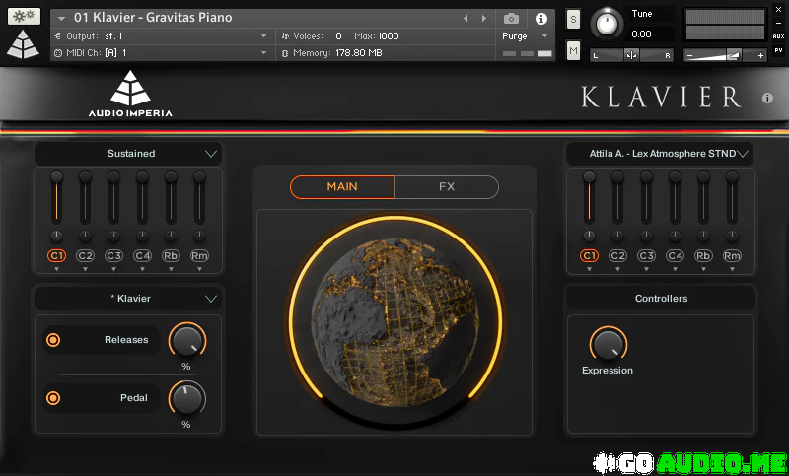This screenshot has height=476, width=789.
Task: Click the Audio Imperia pyramid logo
Action: coord(129,90)
